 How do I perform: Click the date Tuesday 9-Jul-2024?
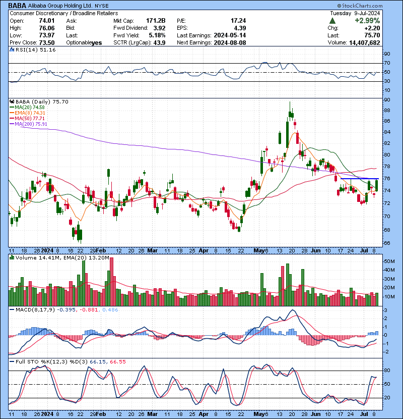pos(355,13)
